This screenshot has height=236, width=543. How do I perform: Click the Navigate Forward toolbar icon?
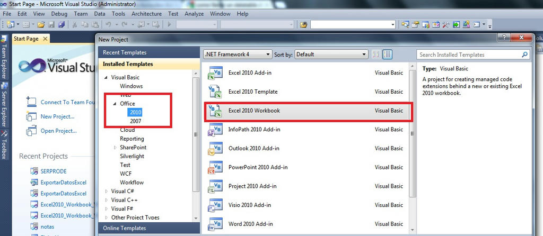pyautogui.click(x=156, y=24)
